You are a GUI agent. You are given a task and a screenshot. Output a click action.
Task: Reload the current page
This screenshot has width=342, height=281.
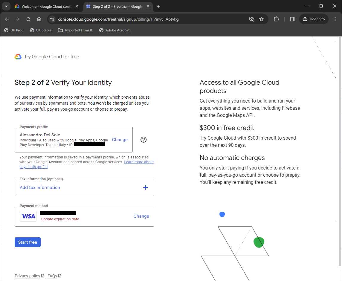28,19
